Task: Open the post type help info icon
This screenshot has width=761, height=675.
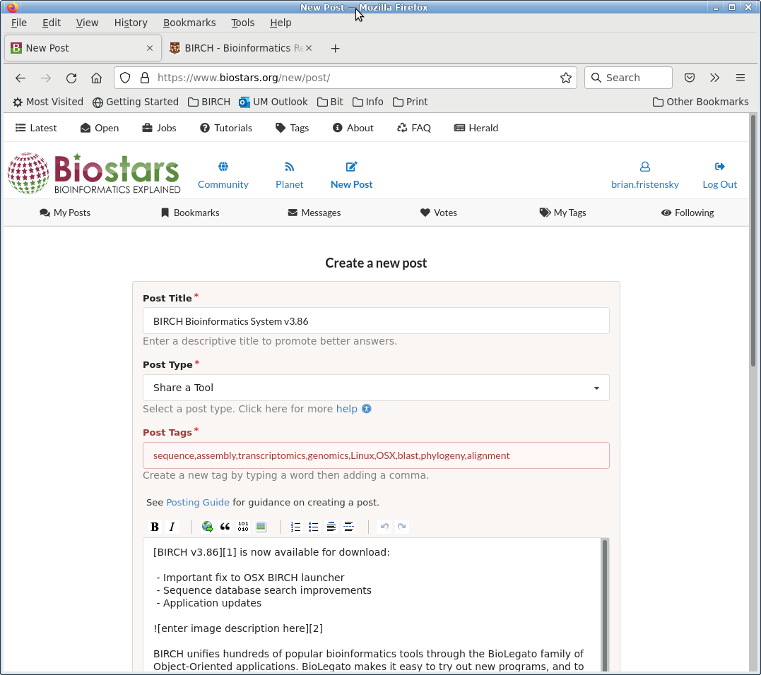Action: [367, 409]
